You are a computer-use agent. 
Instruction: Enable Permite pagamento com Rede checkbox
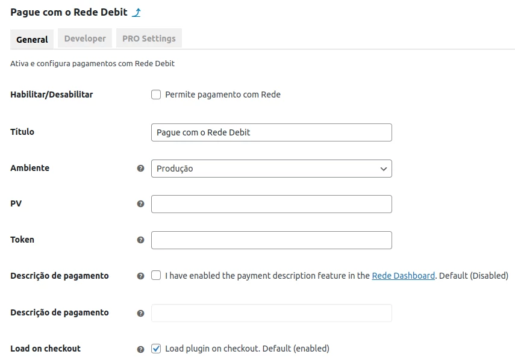156,95
